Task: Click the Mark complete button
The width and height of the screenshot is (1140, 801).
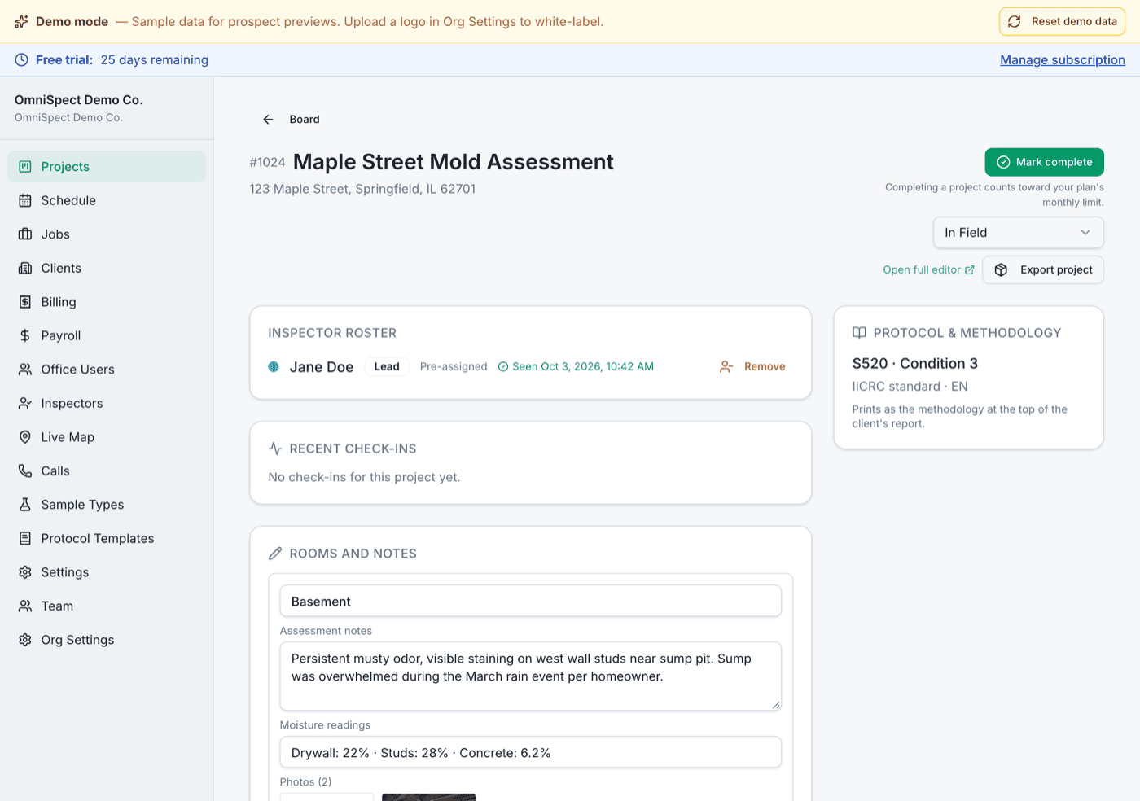Action: pos(1044,162)
